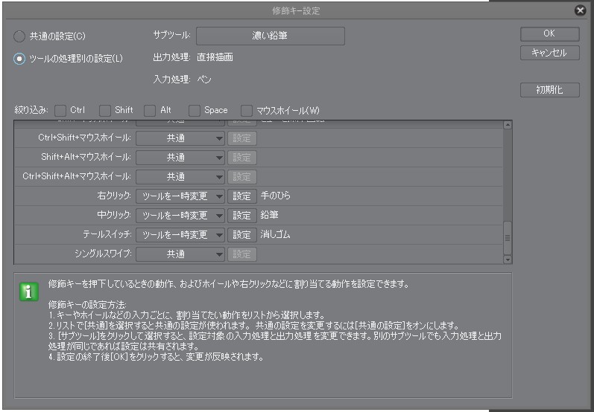Enable the Space filter checkbox
Viewport: 594px width, 412px height.
pyautogui.click(x=195, y=110)
